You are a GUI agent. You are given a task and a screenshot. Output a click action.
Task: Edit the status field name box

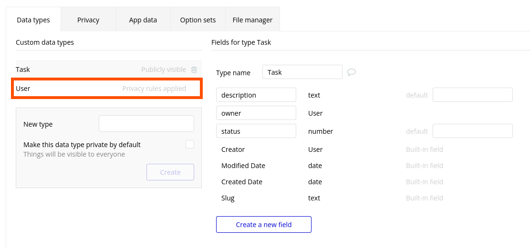tap(256, 131)
